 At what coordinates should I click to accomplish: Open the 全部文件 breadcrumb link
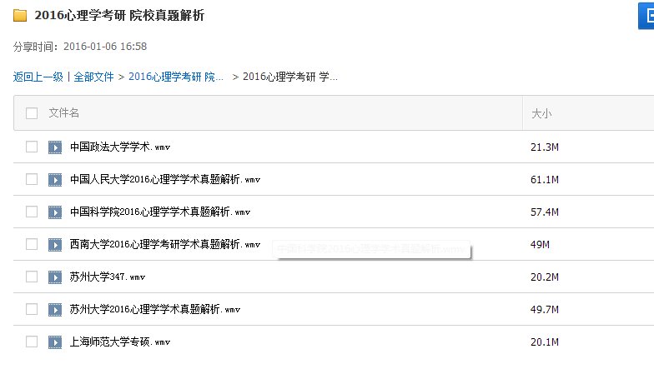pos(93,77)
